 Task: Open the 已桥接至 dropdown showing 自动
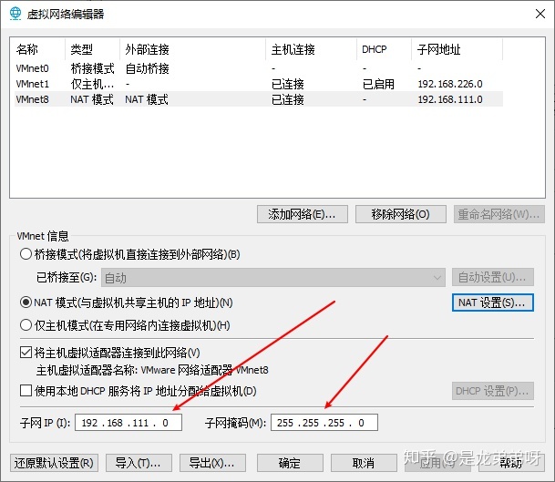[x=272, y=278]
